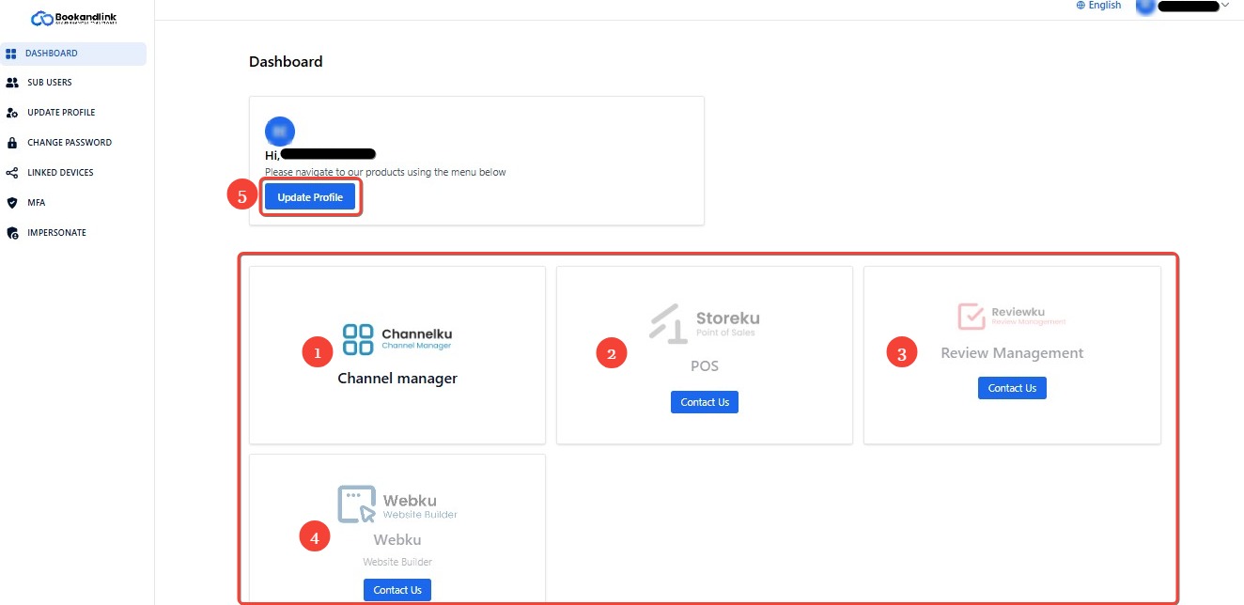The width and height of the screenshot is (1244, 605).
Task: Click the 'Review Management' label
Action: coord(1012,353)
